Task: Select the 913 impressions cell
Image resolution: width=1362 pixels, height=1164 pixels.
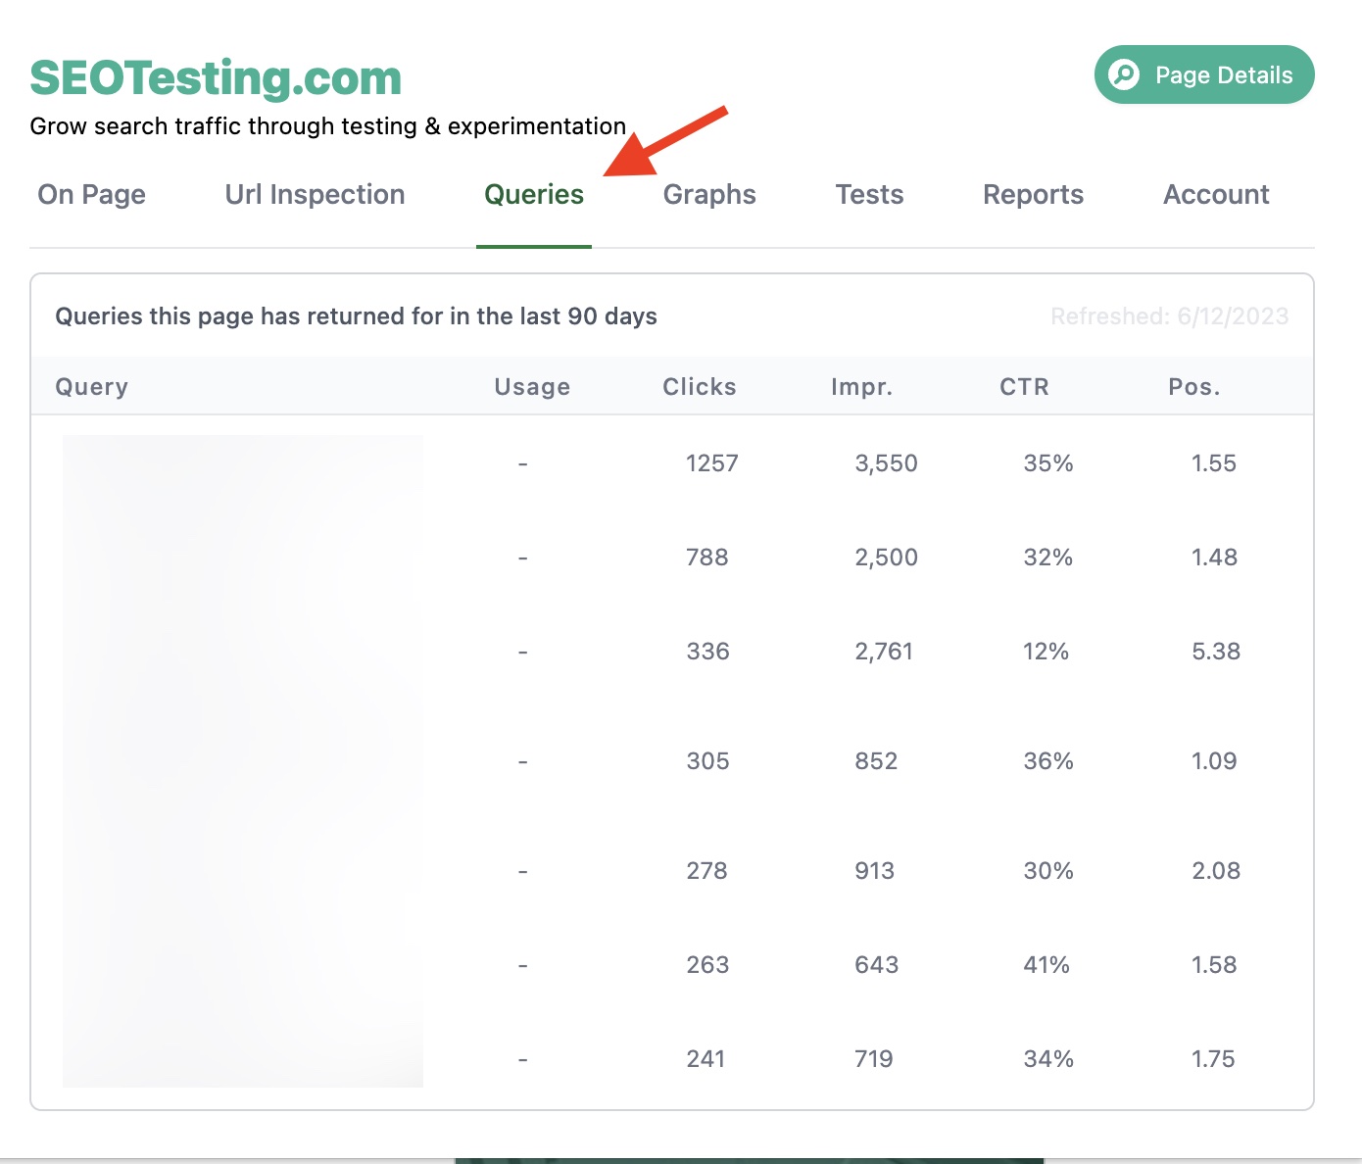Action: tap(874, 871)
